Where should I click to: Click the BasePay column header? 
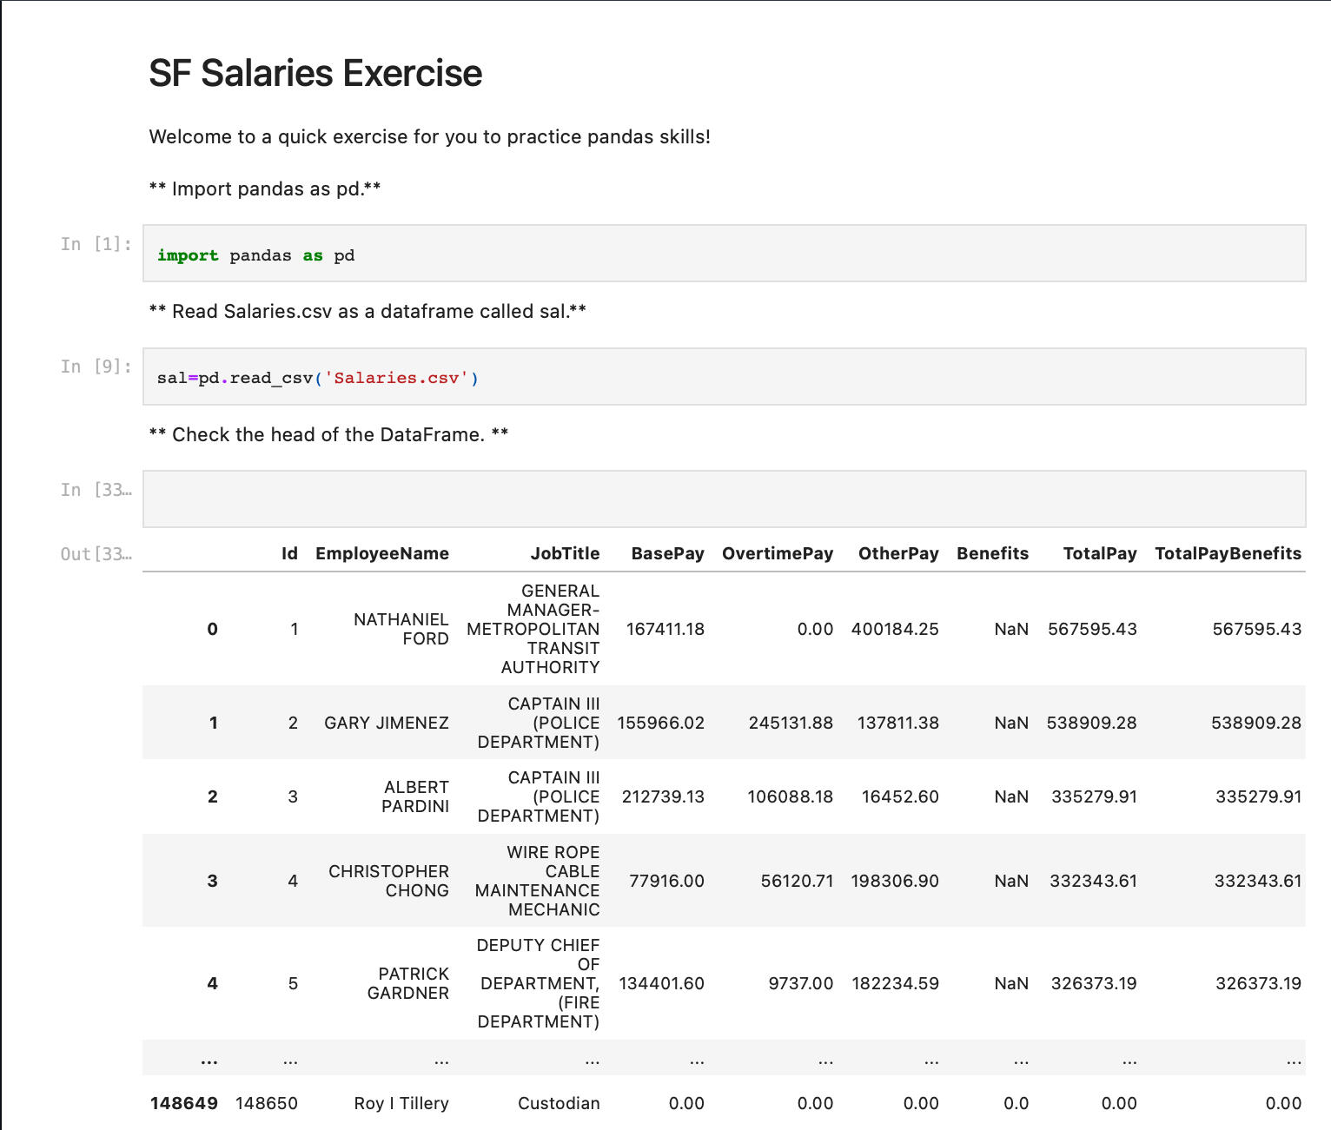[667, 553]
